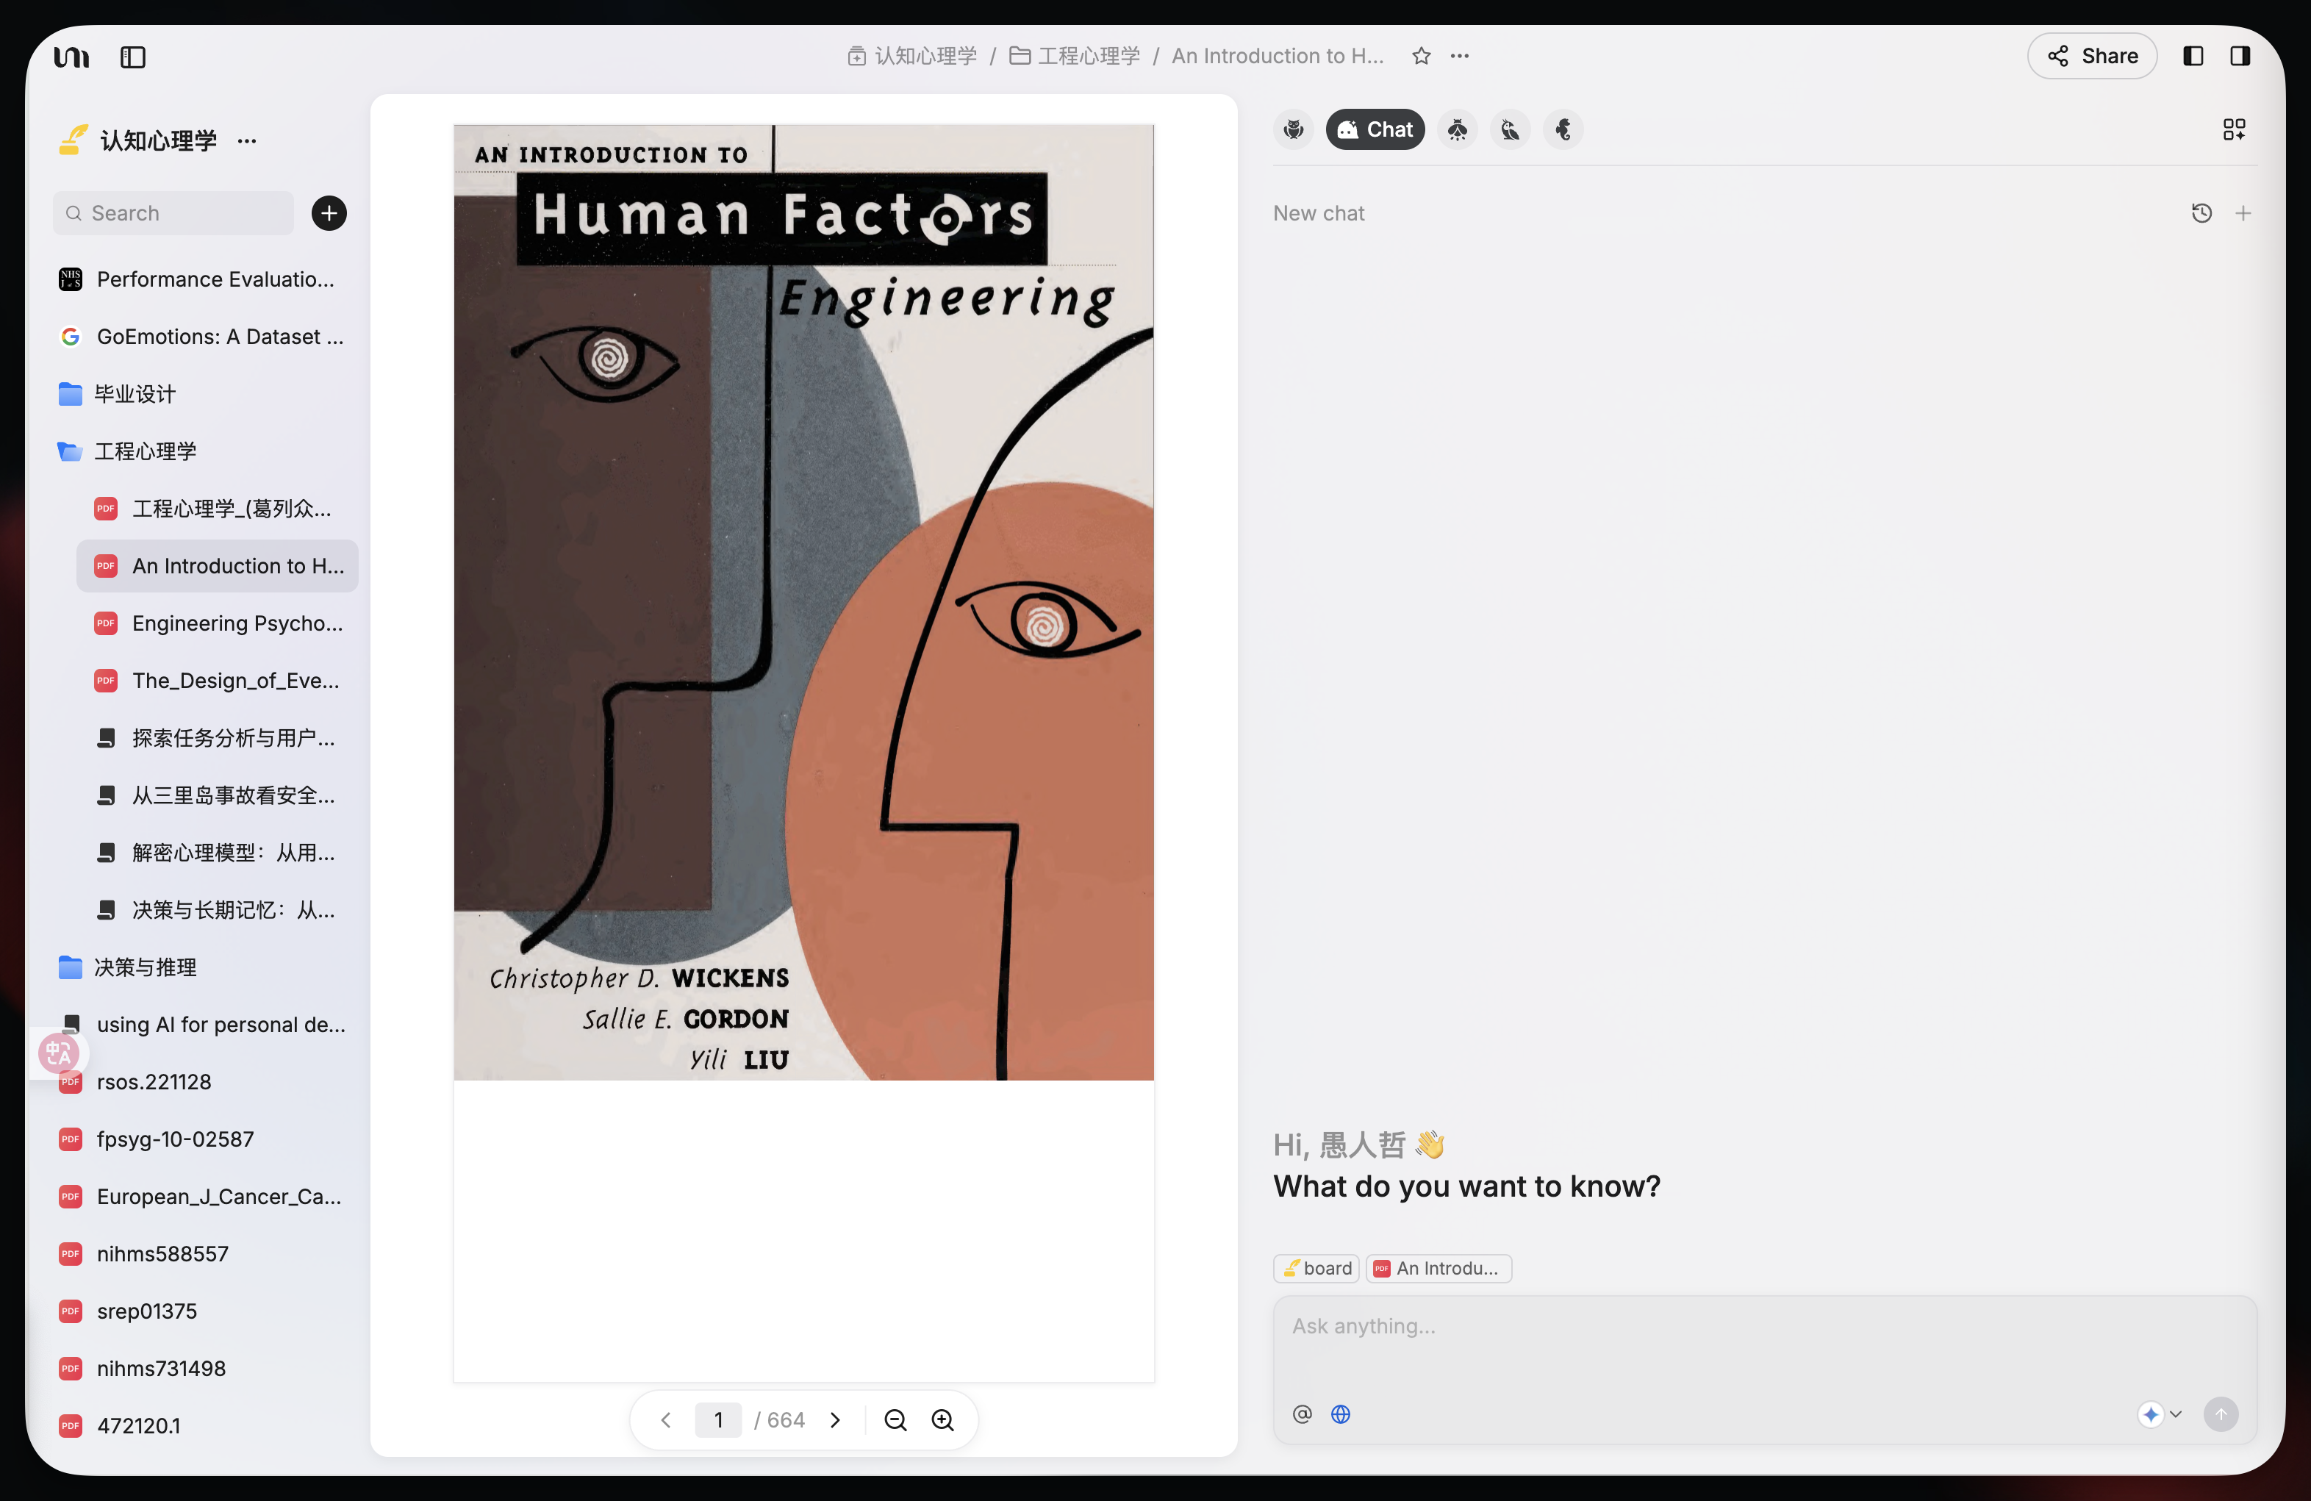Click the page number field
Screen dimensions: 2311x1501
pos(719,1419)
